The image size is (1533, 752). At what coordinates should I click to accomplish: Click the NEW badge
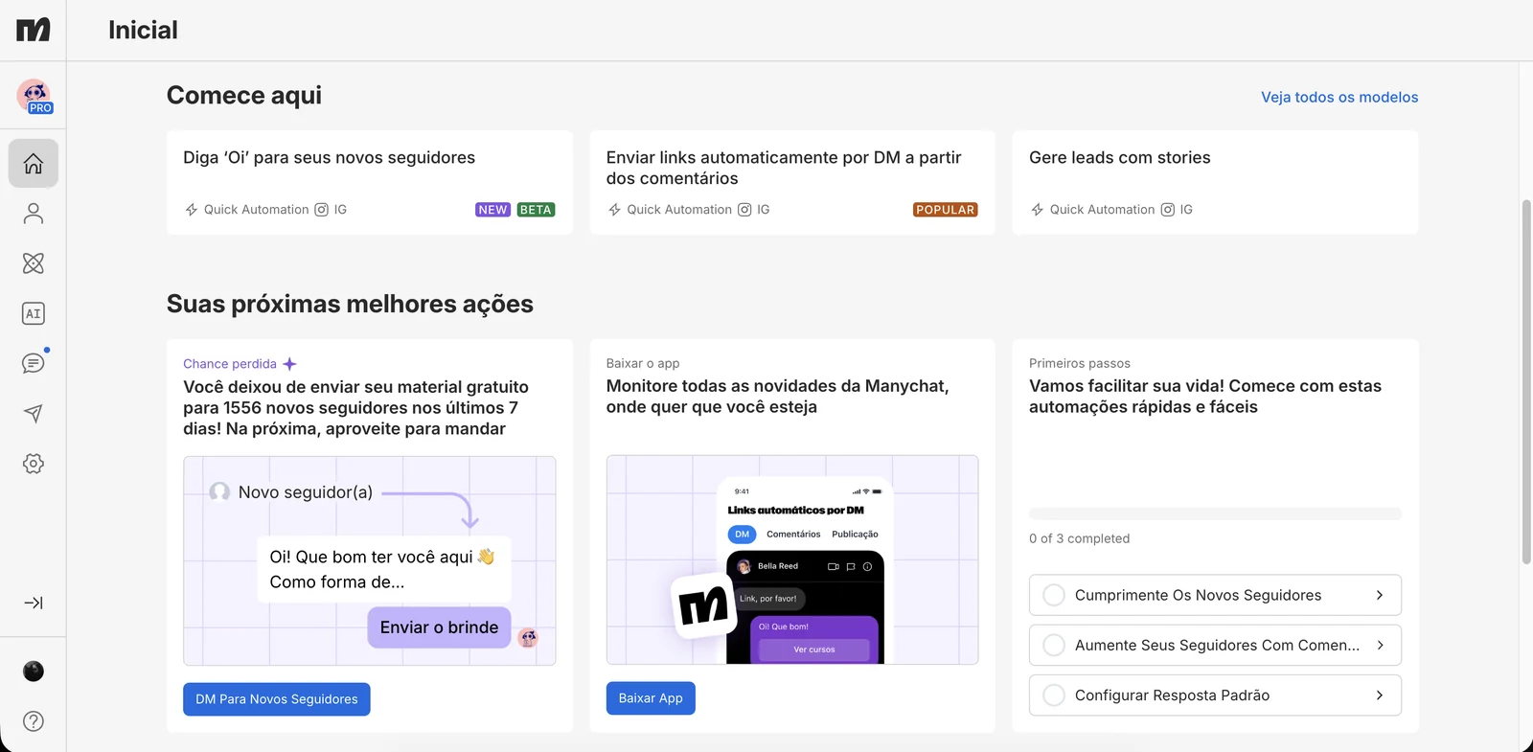(x=492, y=210)
